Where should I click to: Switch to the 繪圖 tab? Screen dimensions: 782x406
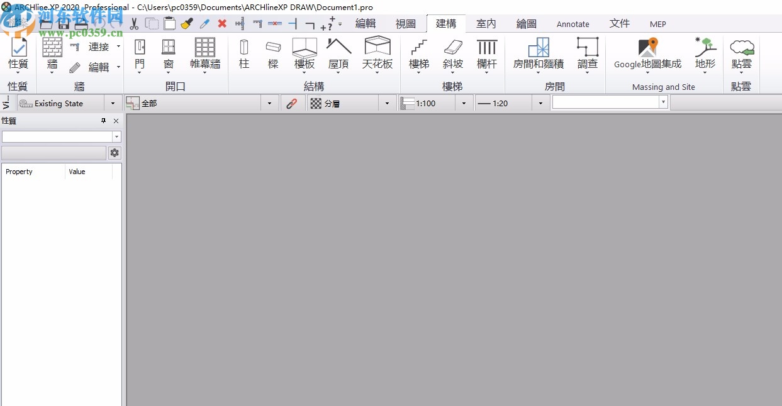(527, 24)
